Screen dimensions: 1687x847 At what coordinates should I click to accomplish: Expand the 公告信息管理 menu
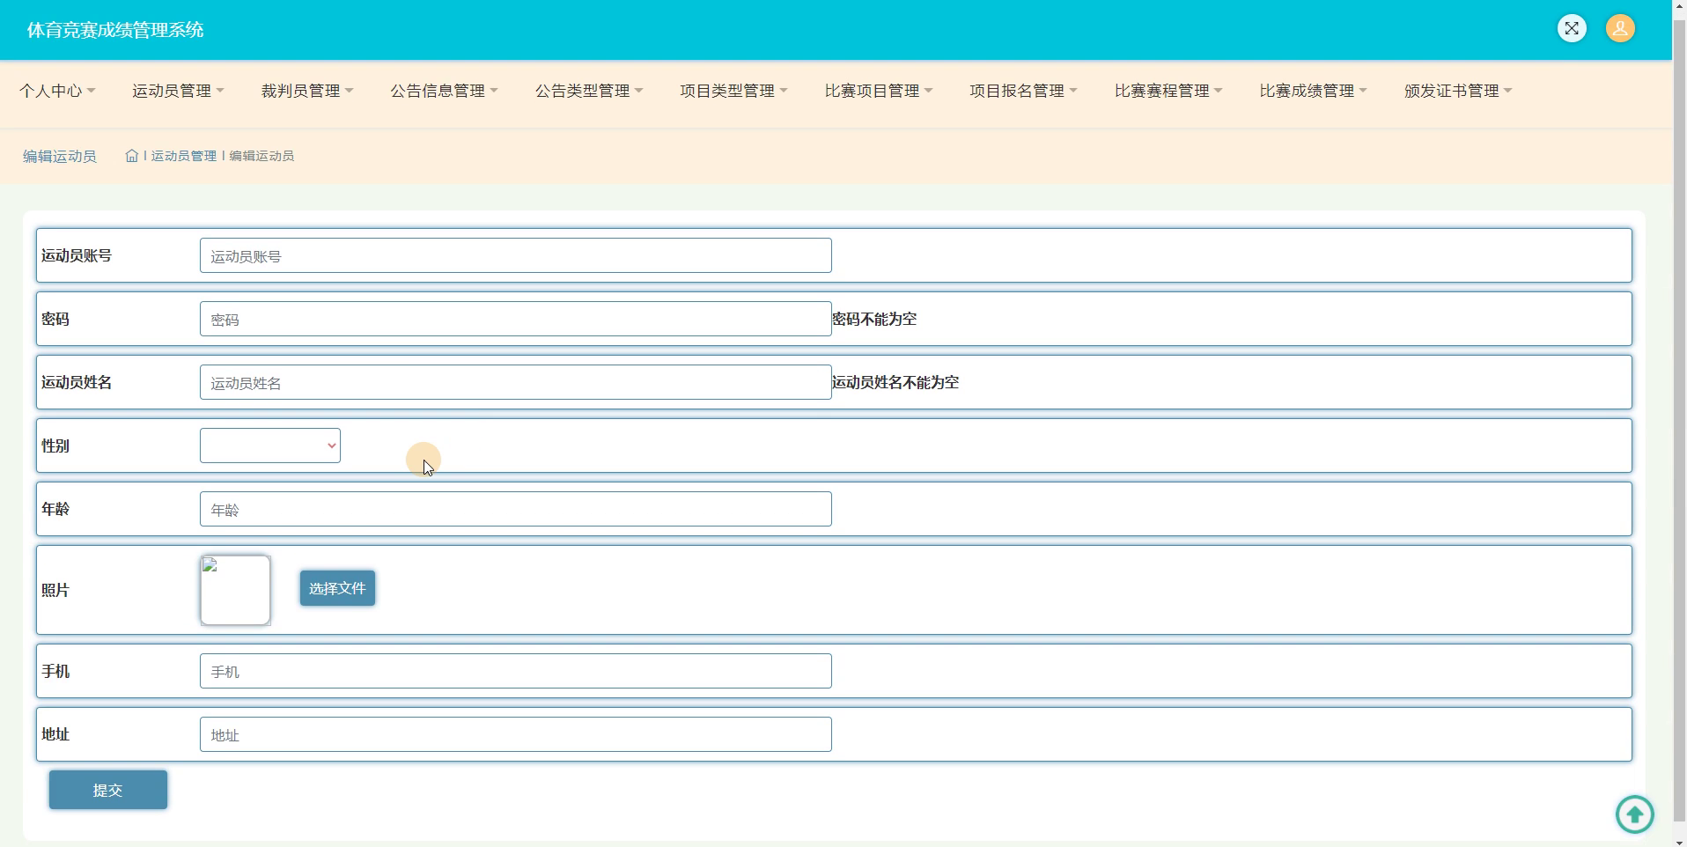pyautogui.click(x=444, y=91)
